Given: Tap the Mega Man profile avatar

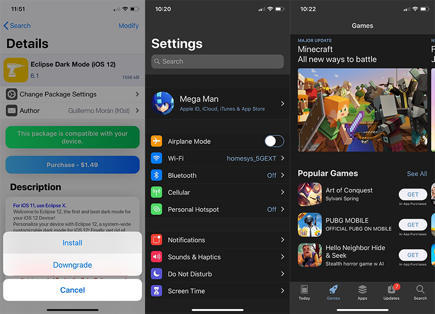Looking at the screenshot, I should tap(163, 103).
